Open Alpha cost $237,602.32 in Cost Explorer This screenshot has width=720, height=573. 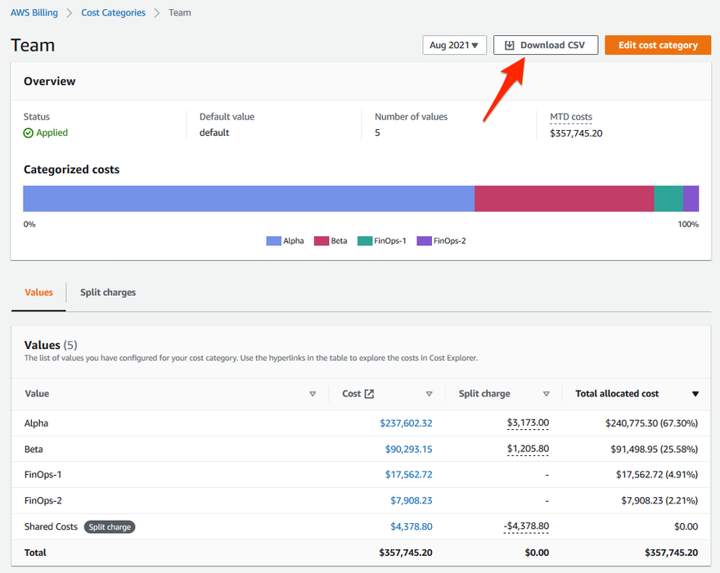tap(406, 423)
